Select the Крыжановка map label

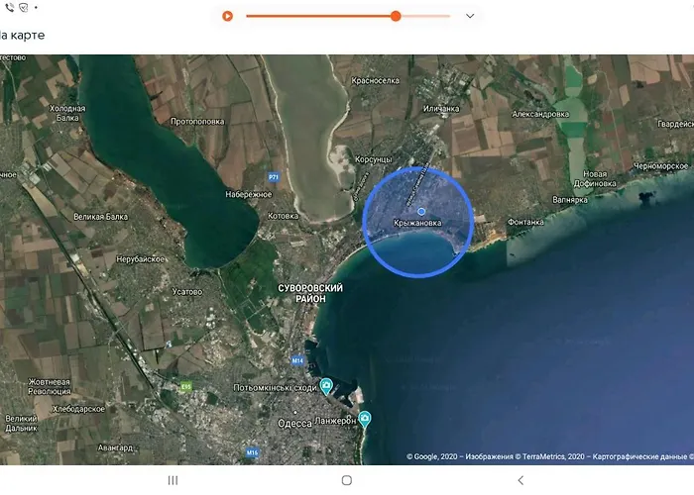coord(418,224)
